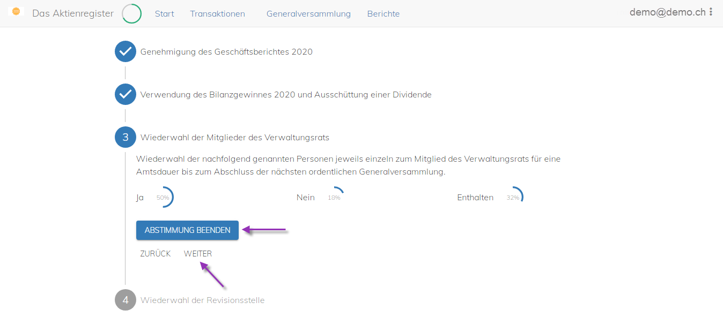
Task: Open the three-dot user menu
Action: (711, 12)
